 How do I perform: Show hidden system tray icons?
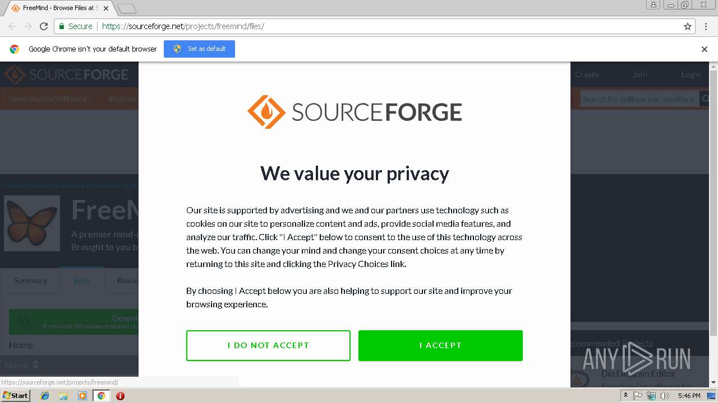625,396
